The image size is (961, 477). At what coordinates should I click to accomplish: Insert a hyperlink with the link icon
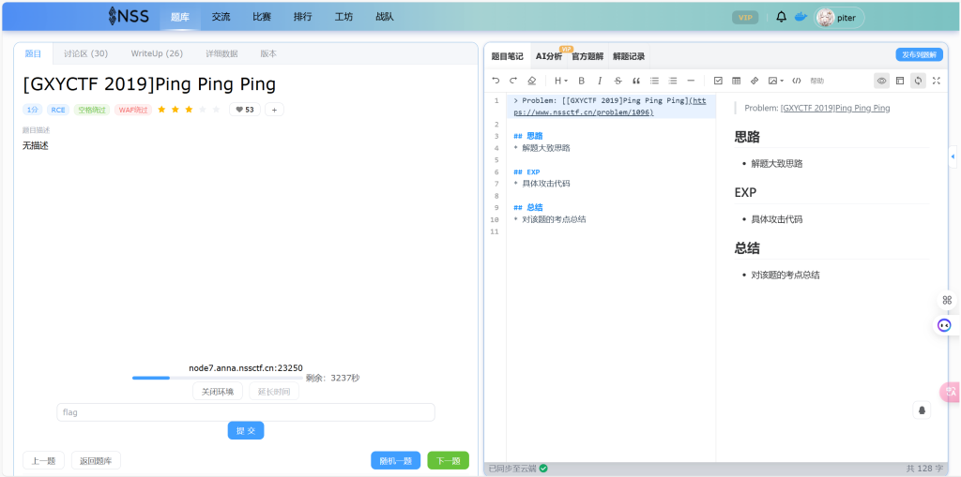tap(755, 81)
